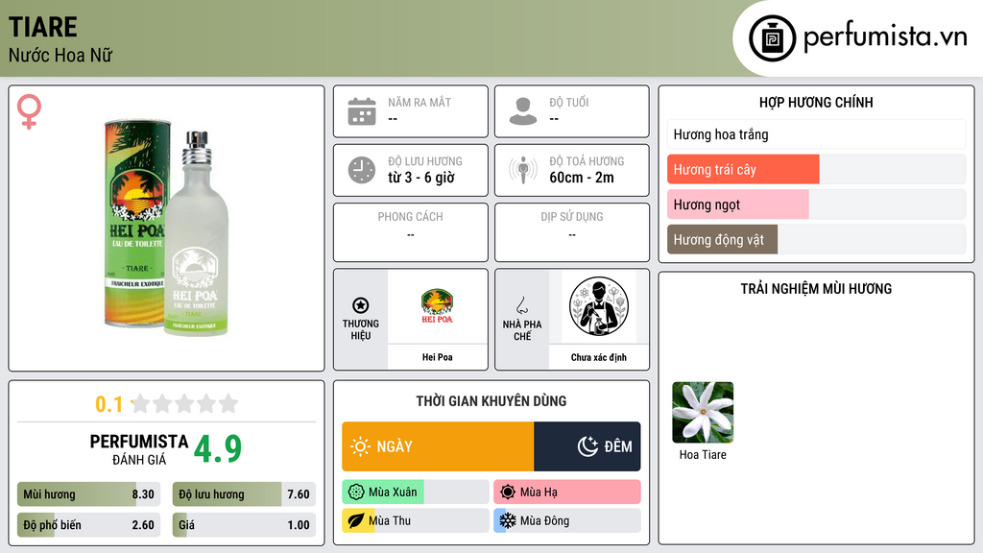Click the person silhouette icon beside Độ tuổi

523,111
